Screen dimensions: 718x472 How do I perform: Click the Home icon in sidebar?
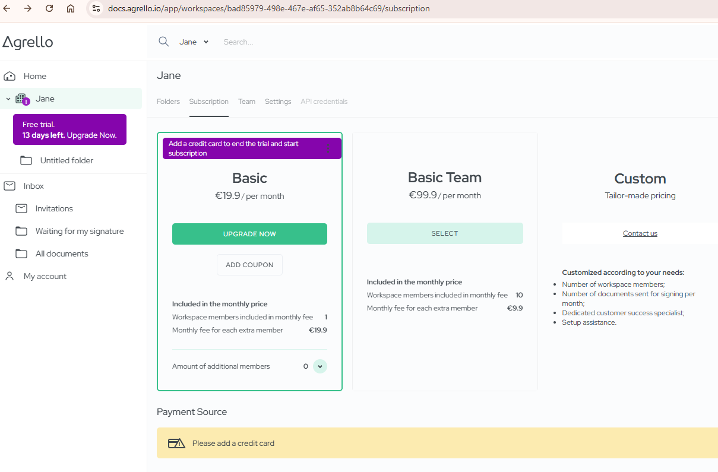pos(10,76)
